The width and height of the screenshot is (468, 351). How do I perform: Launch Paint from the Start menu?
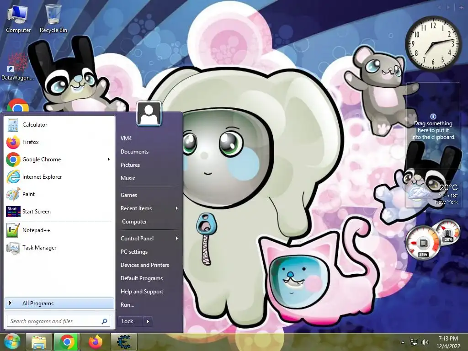[x=29, y=194]
